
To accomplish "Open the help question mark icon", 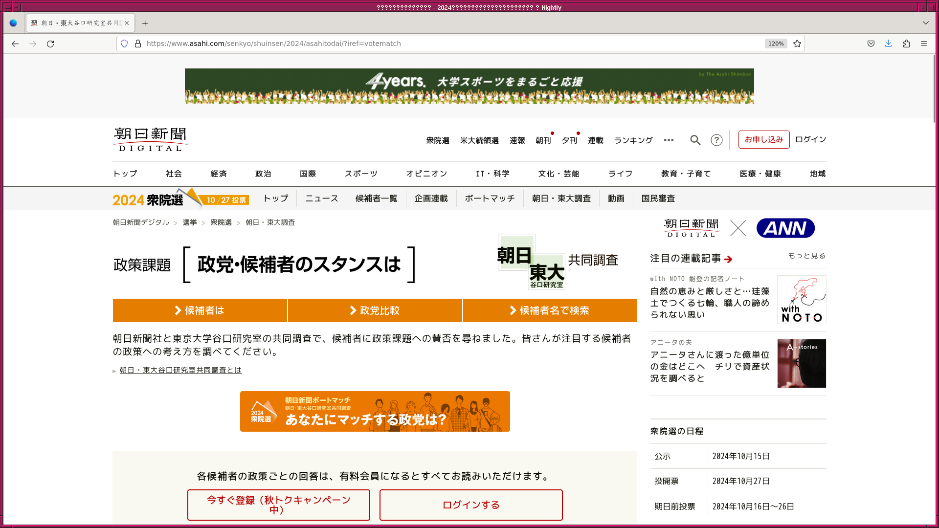I will (716, 140).
